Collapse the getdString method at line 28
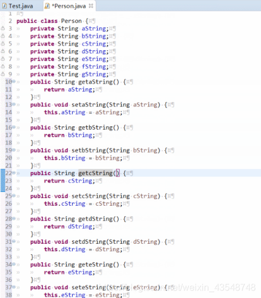261x298 pixels. pos(14,218)
